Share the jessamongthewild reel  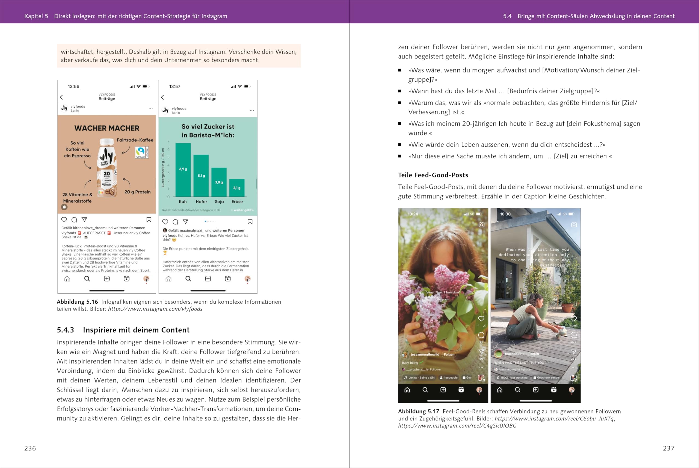point(481,352)
